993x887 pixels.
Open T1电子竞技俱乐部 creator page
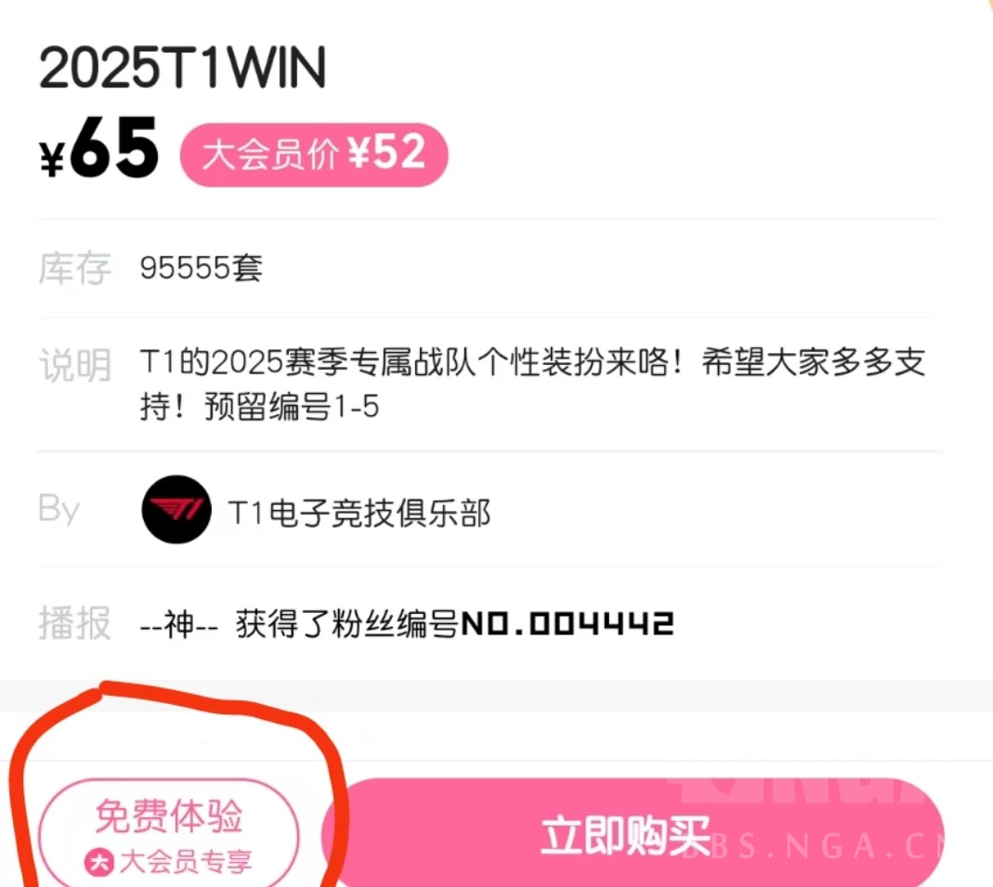pyautogui.click(x=359, y=512)
